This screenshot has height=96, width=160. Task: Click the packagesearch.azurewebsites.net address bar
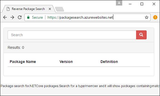tap(80, 17)
